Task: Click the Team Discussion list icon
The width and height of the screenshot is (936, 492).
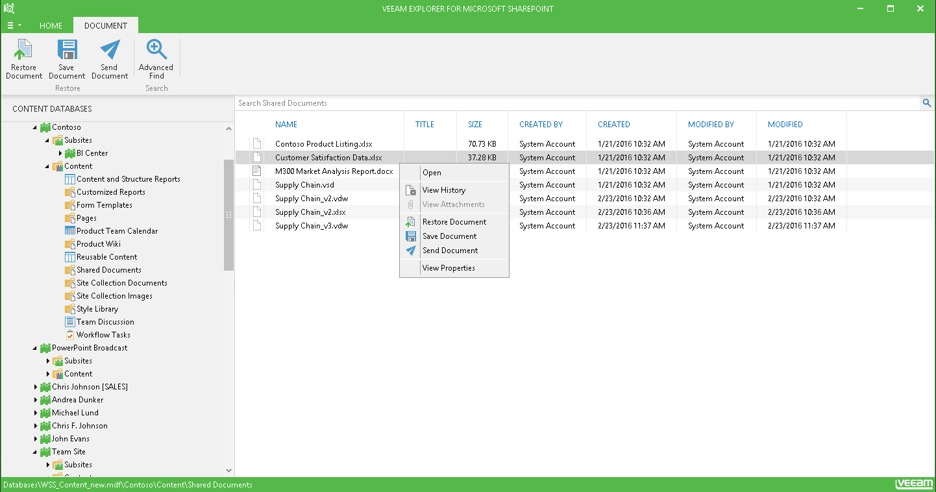Action: coord(70,322)
